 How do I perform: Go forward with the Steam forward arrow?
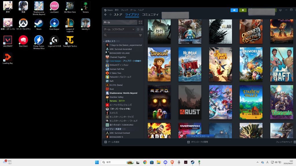[x=110, y=14]
